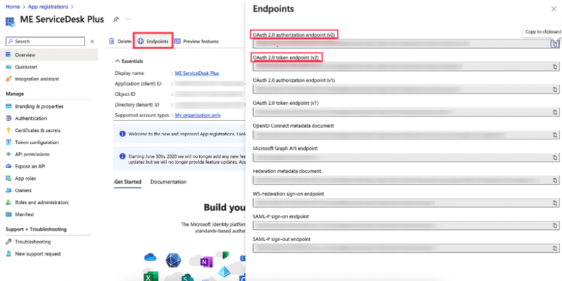Collapse the Essentials section
This screenshot has height=281, width=562.
coord(117,61)
